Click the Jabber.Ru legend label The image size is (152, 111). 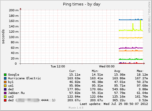(x=16, y=93)
